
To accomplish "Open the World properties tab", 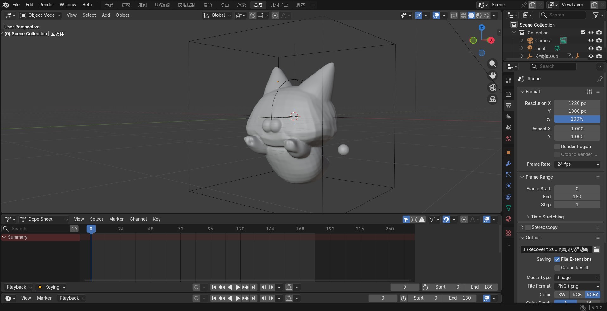I will 509,138.
